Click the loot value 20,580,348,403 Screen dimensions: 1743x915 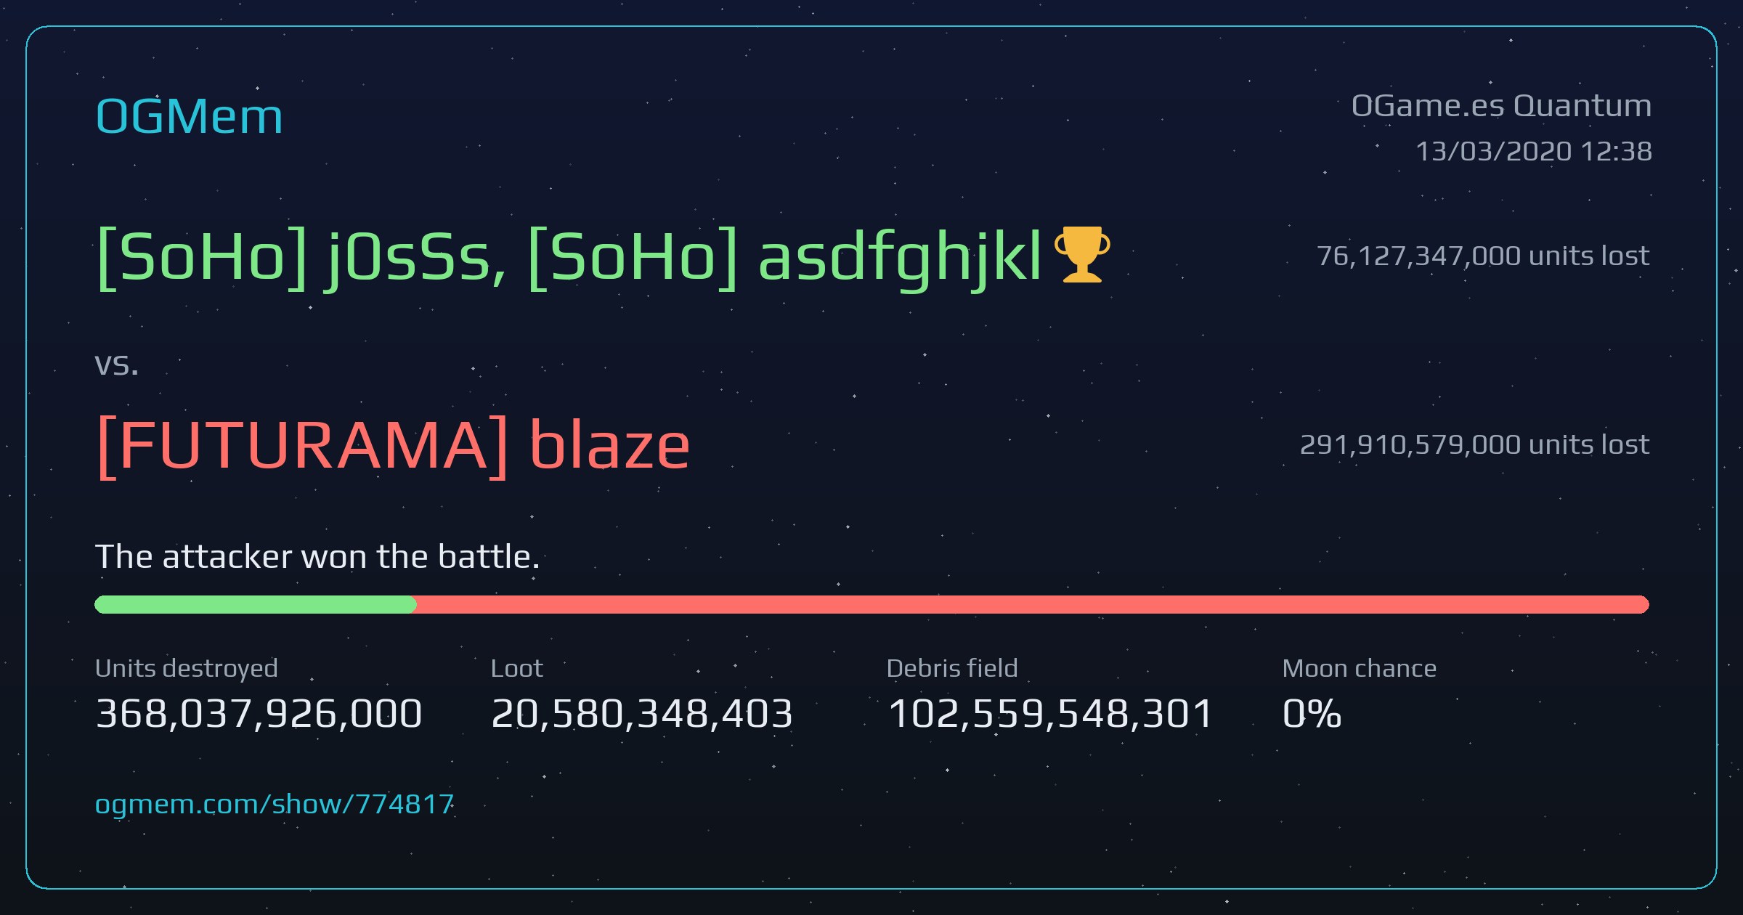642,713
